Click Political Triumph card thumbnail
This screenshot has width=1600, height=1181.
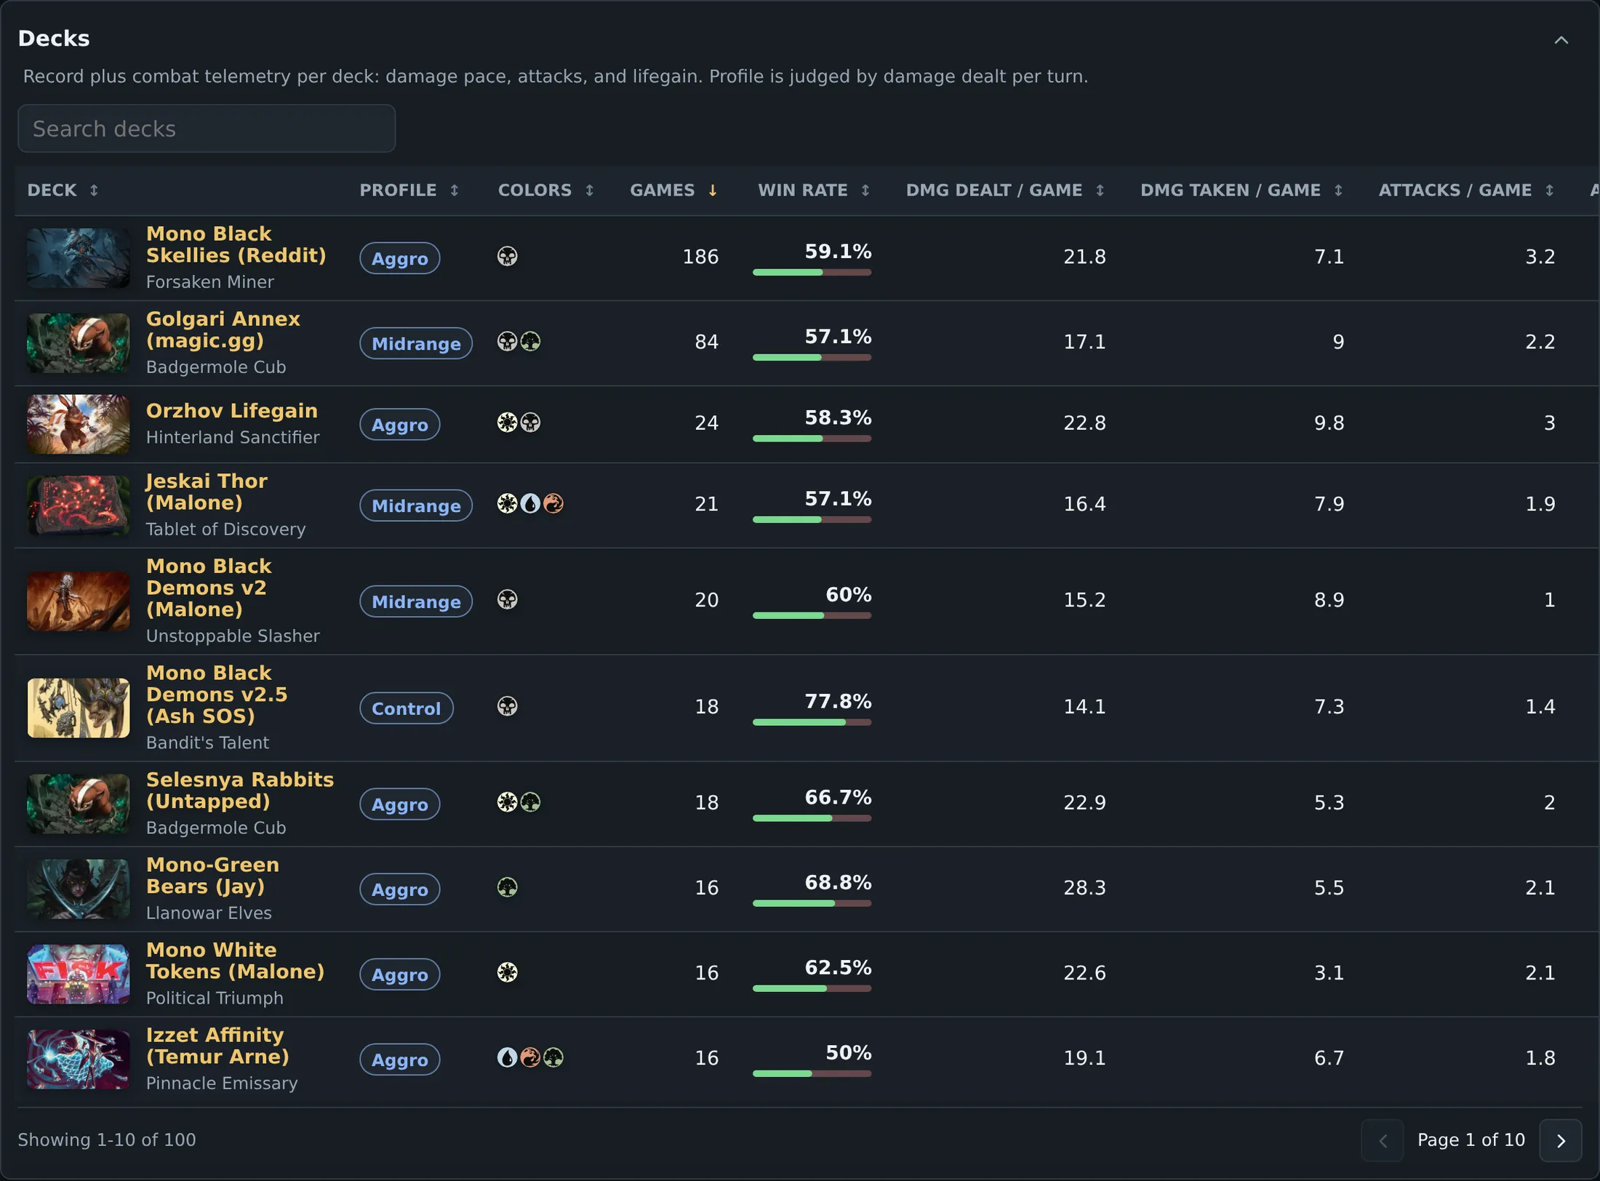(x=79, y=974)
